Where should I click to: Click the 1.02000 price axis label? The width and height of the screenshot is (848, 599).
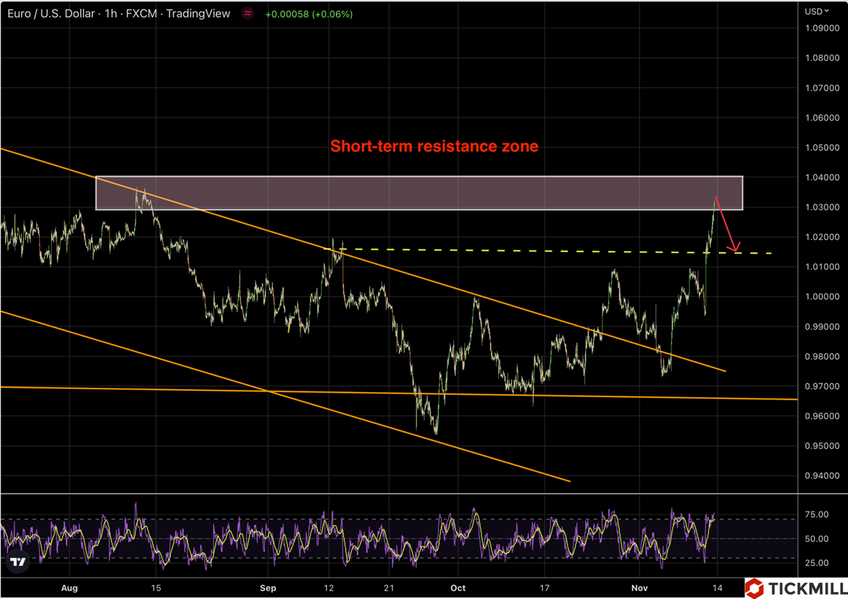coord(822,237)
